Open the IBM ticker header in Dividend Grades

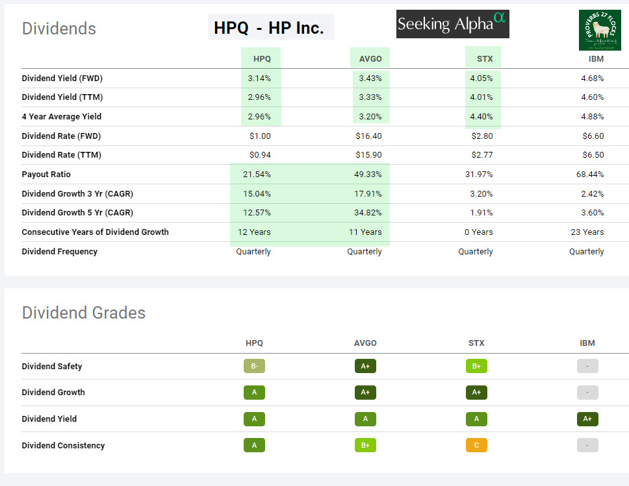tap(587, 343)
